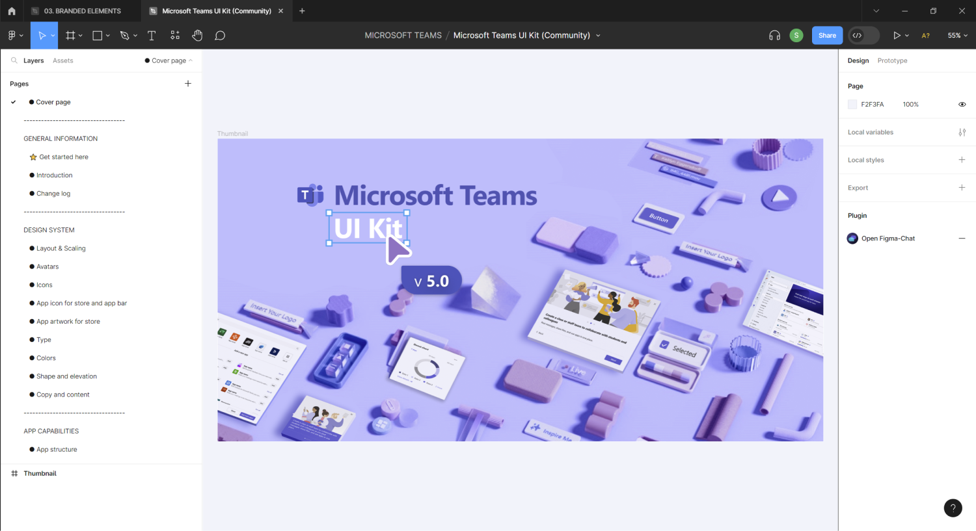Select the Rectangle shape tool
This screenshot has width=976, height=531.
tap(97, 36)
